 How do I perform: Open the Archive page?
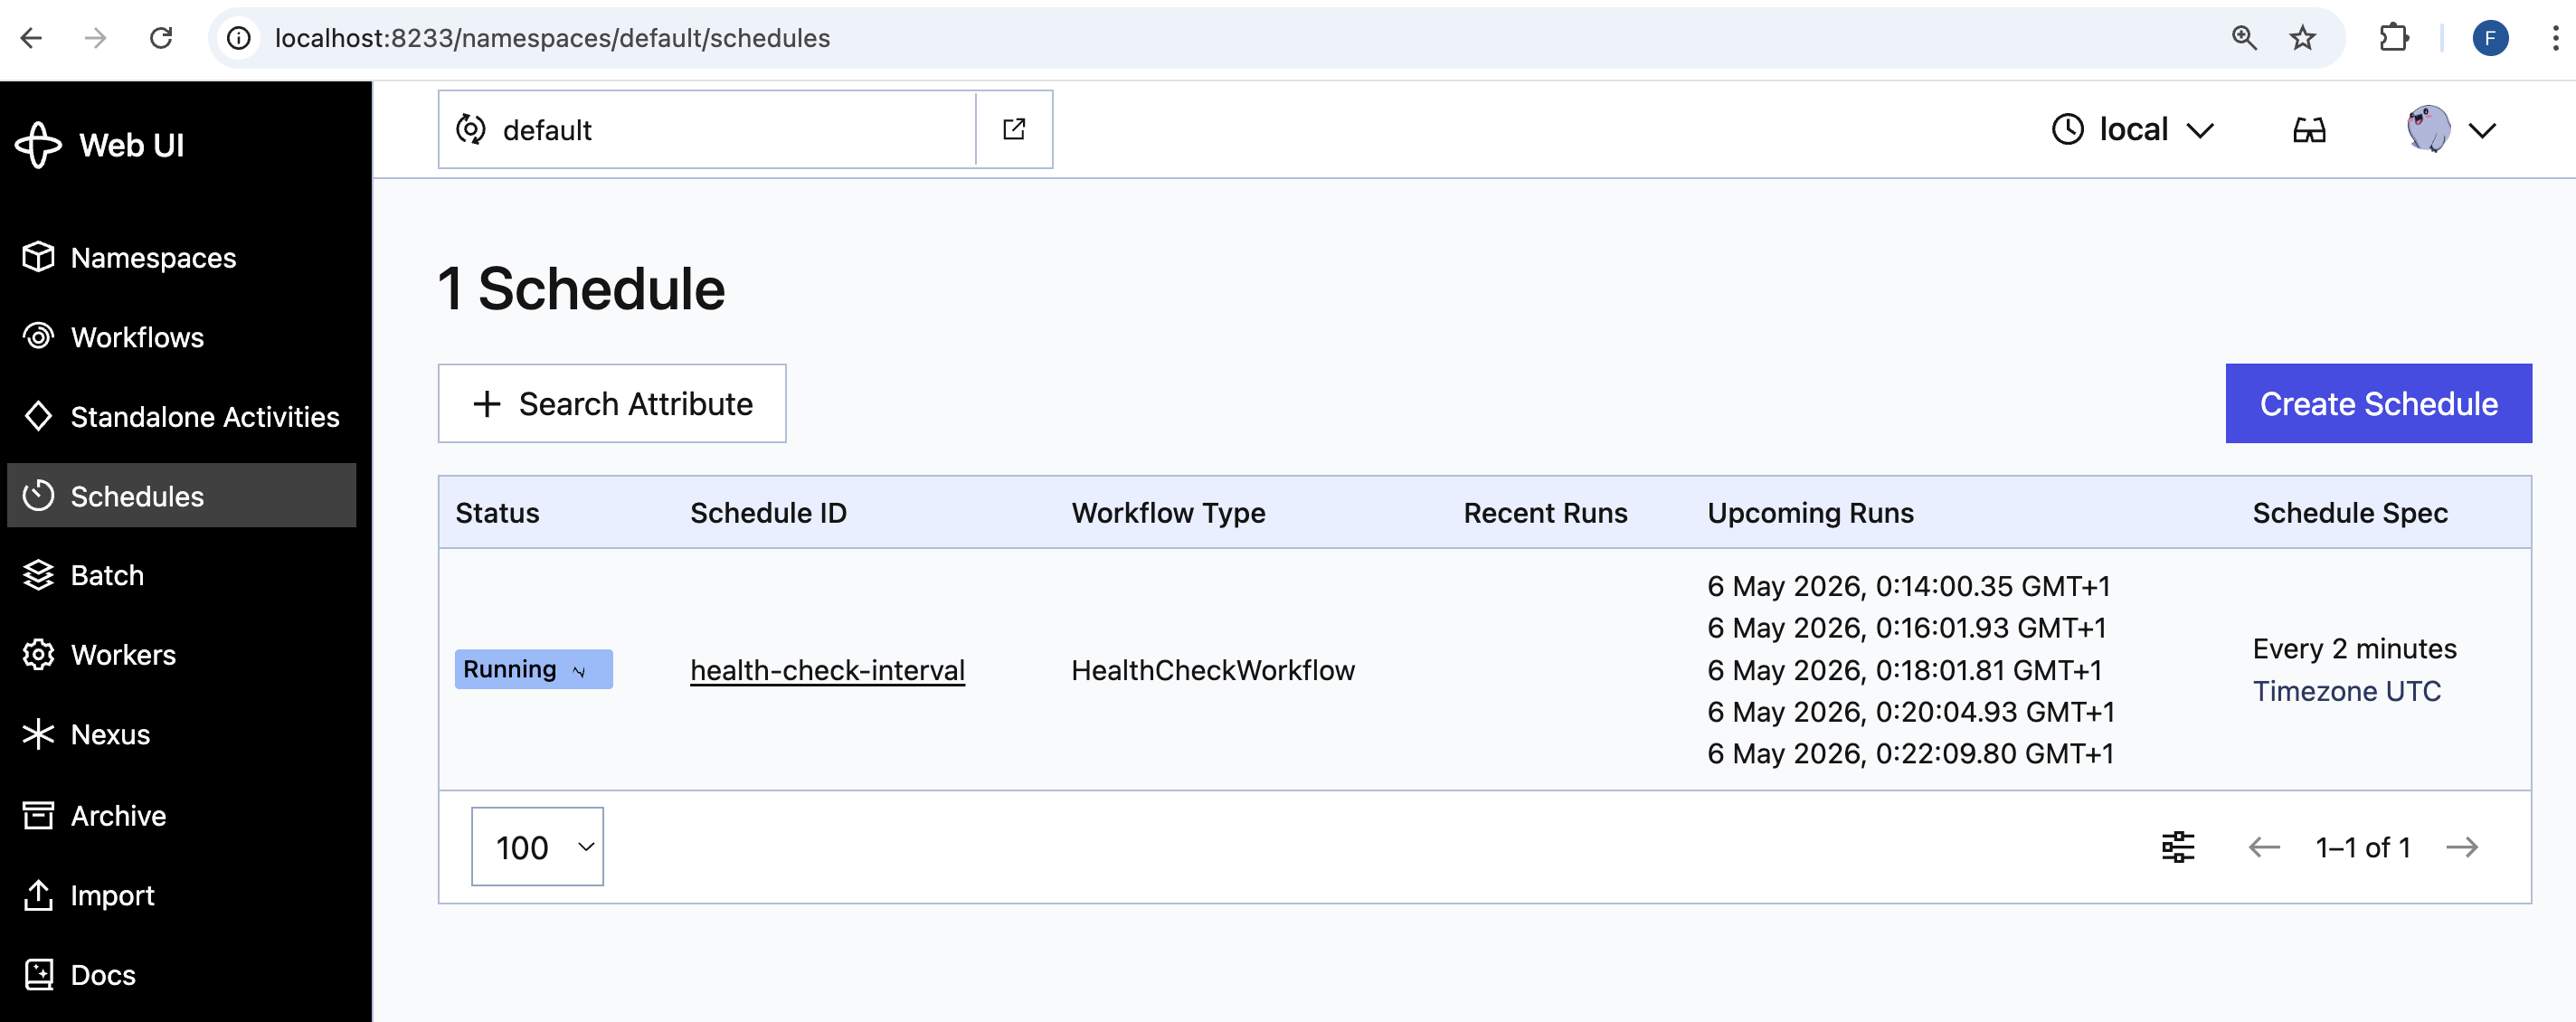click(181, 815)
